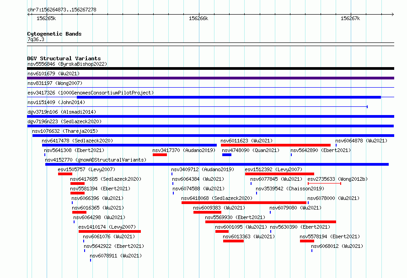The image size is (407, 278).
Task: Click nsv4152770 (gnomADStructuralVariants) label
Action: tap(96, 160)
